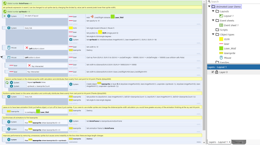Click the Search magnifier icon in Project panel
This screenshot has height=145, width=260.
click(209, 2)
